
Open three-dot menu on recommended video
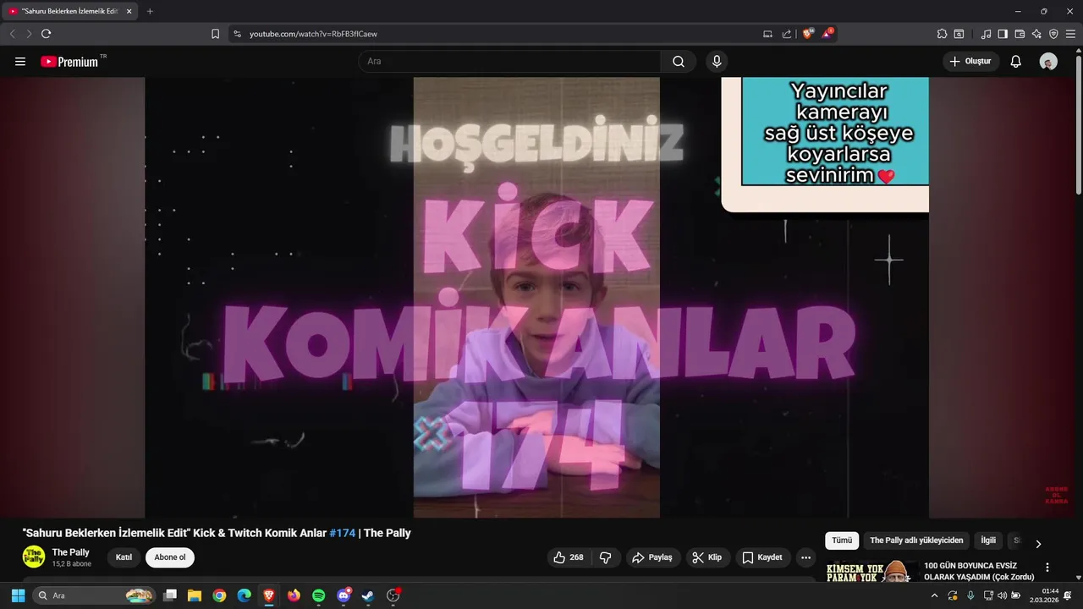(1047, 568)
